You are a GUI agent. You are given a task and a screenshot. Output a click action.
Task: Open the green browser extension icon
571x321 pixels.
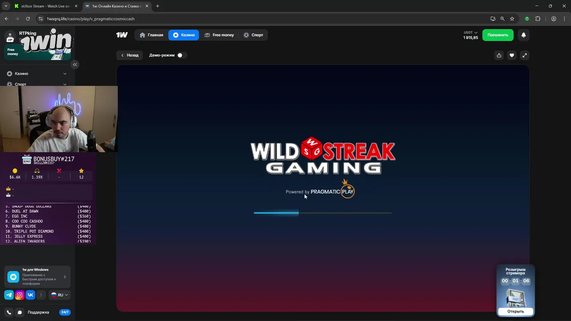[527, 19]
